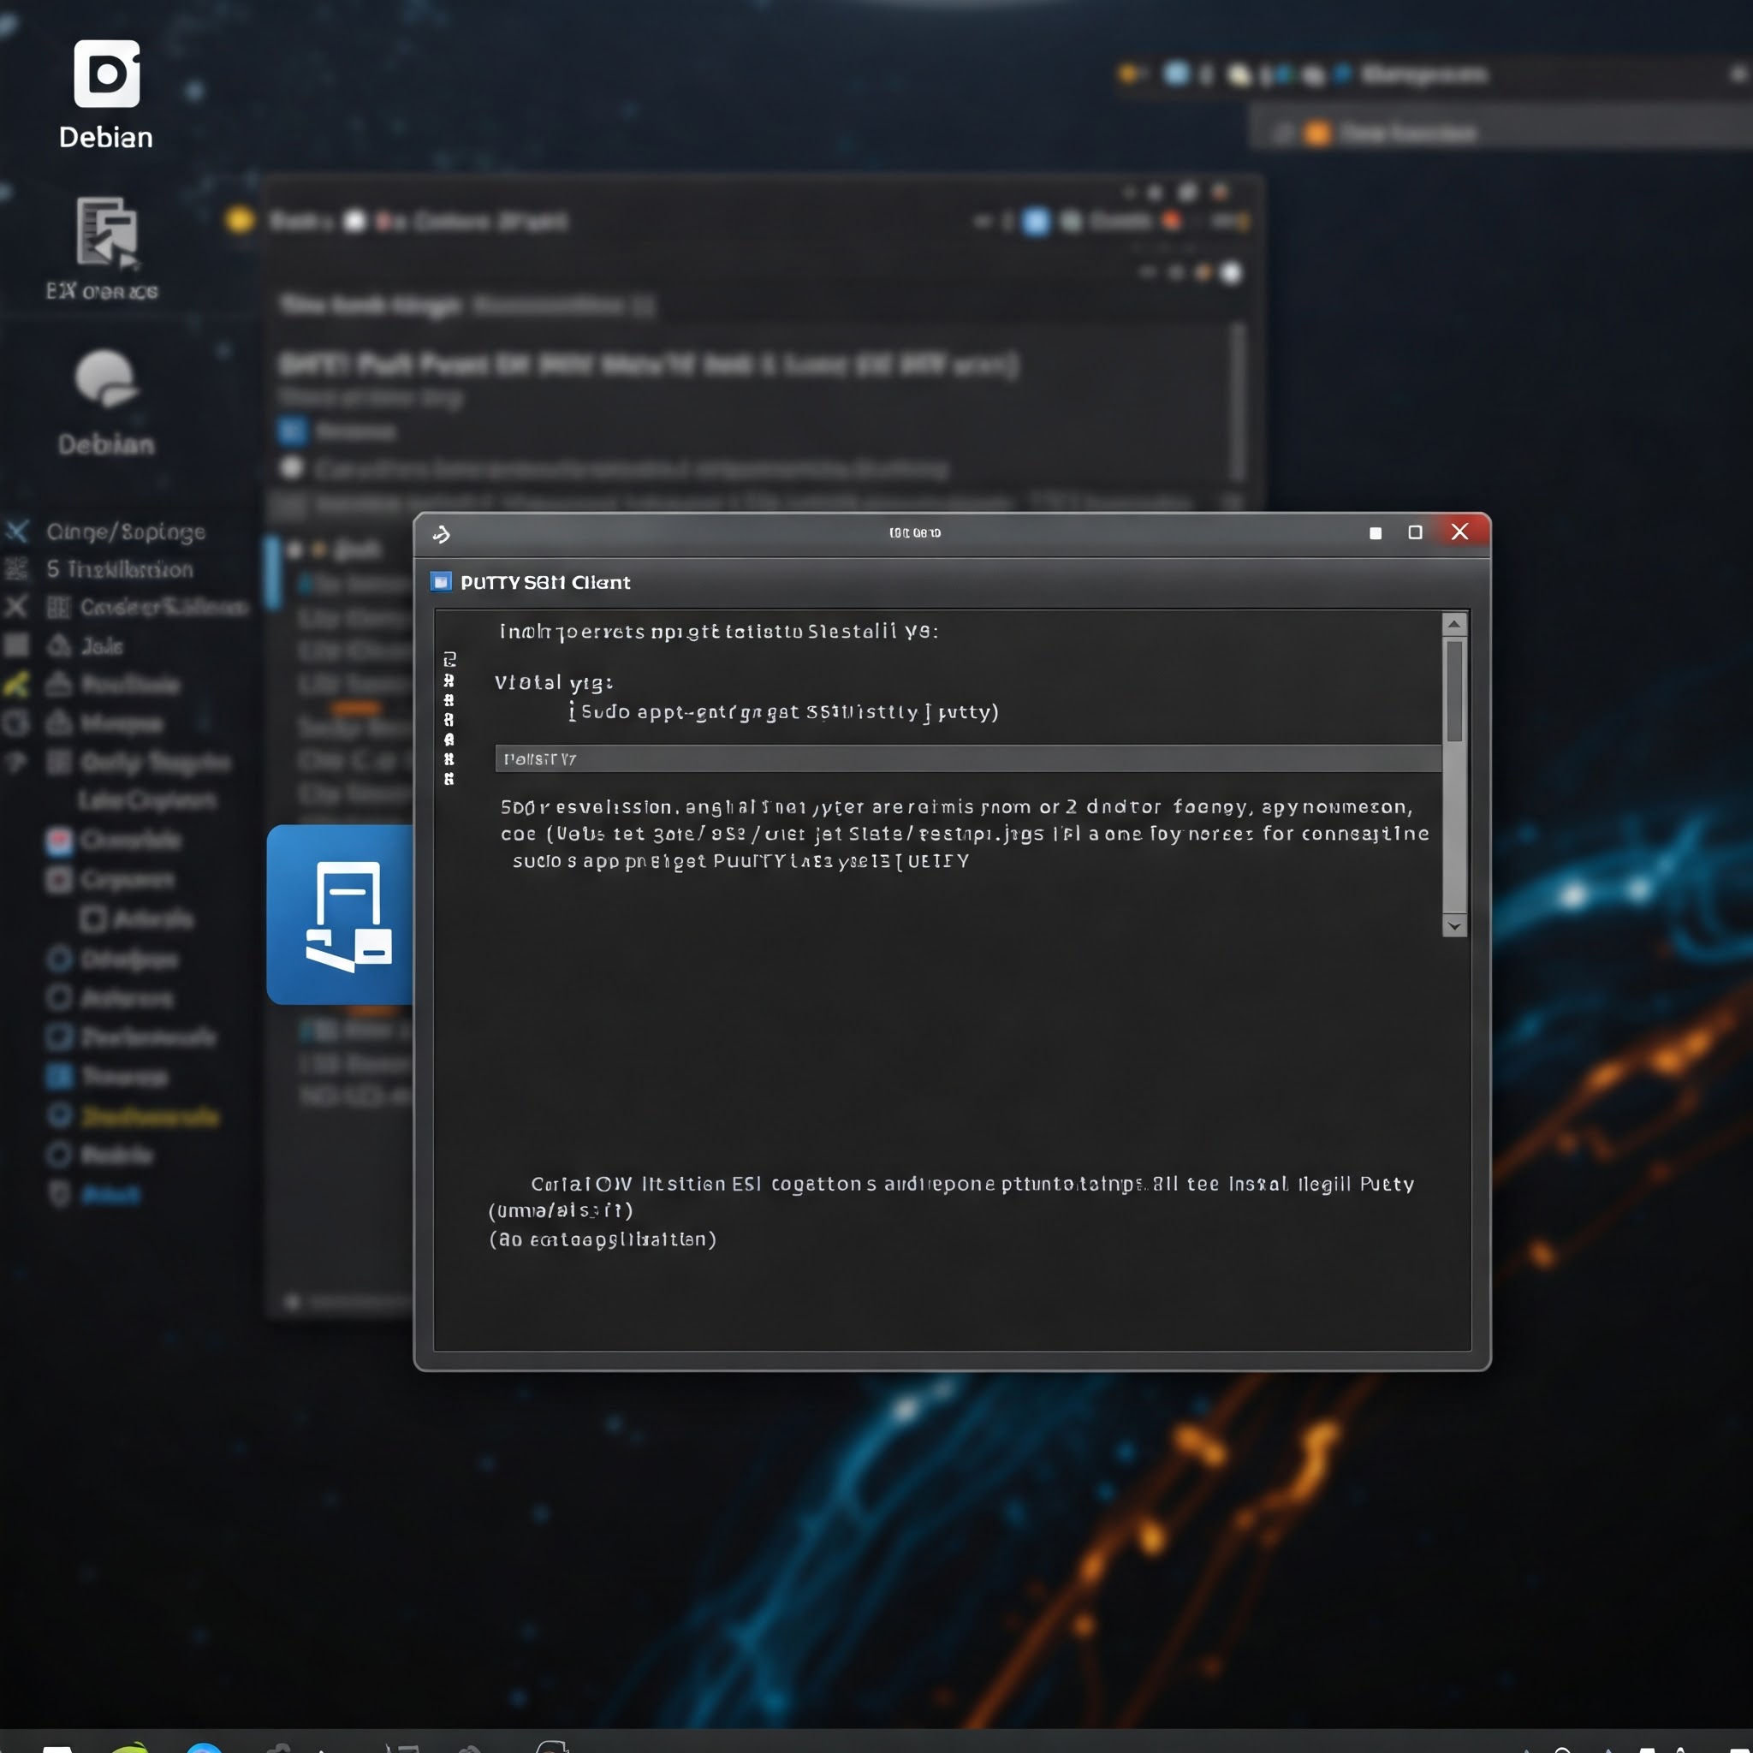Click the solid blue square sidebar icon

point(59,1076)
